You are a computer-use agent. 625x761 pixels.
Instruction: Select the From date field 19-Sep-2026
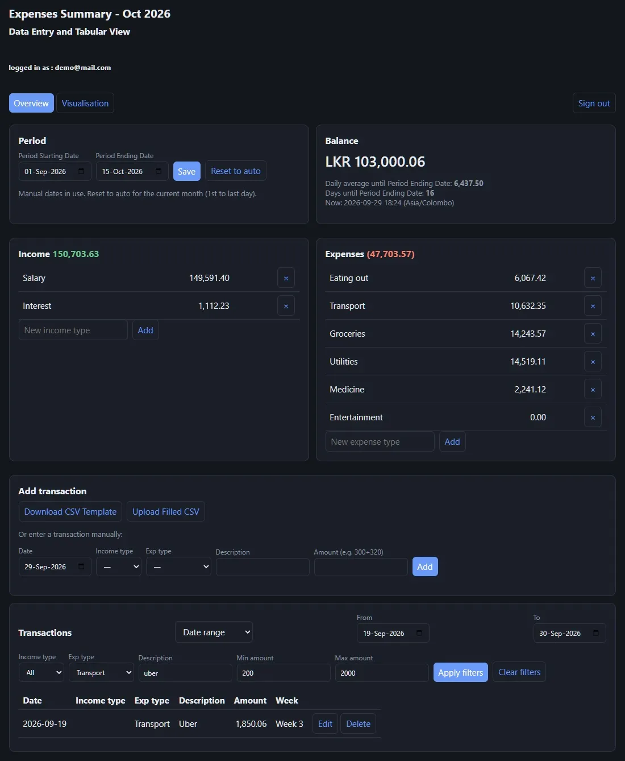[x=393, y=633]
